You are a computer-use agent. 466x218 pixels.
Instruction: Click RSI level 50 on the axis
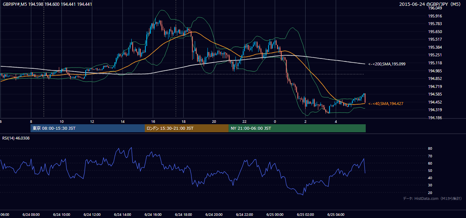(430, 170)
